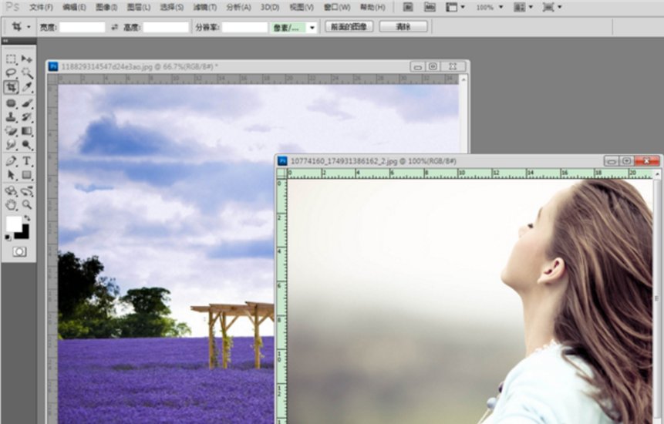Swap width and height values

pyautogui.click(x=115, y=27)
